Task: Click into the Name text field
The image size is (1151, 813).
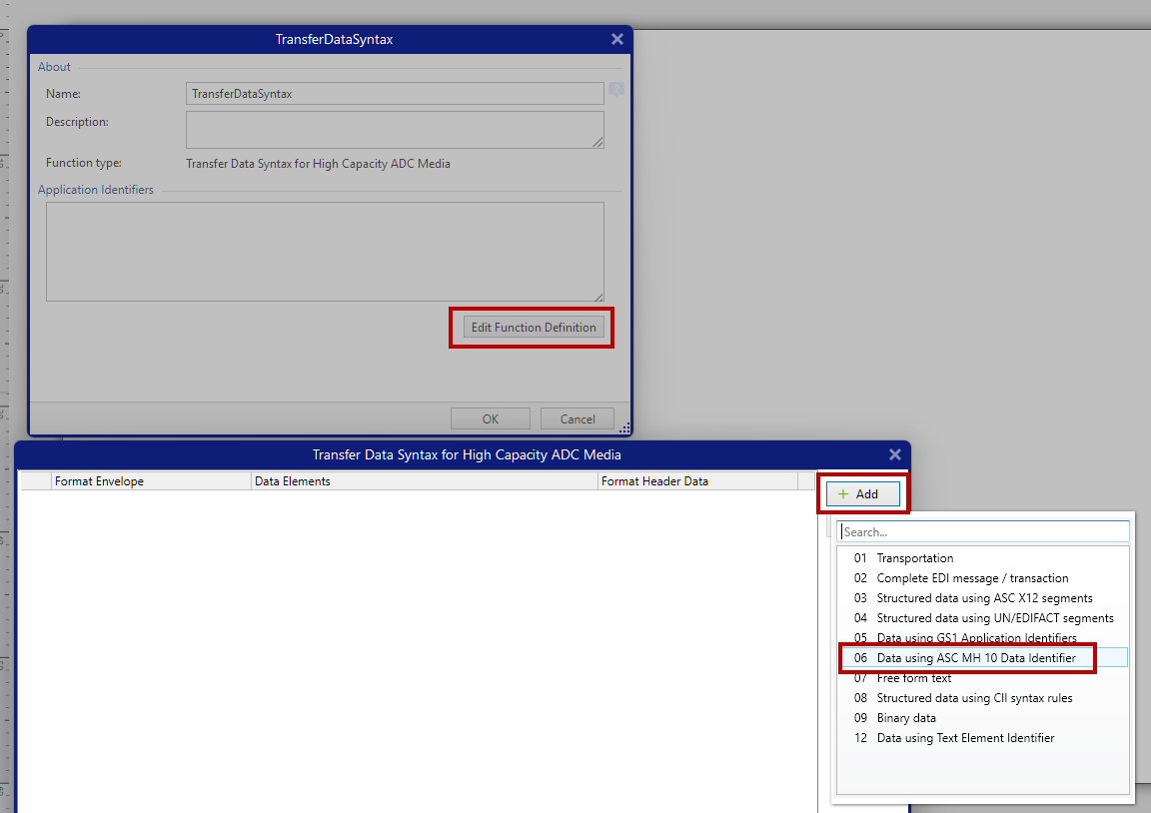Action: click(395, 93)
